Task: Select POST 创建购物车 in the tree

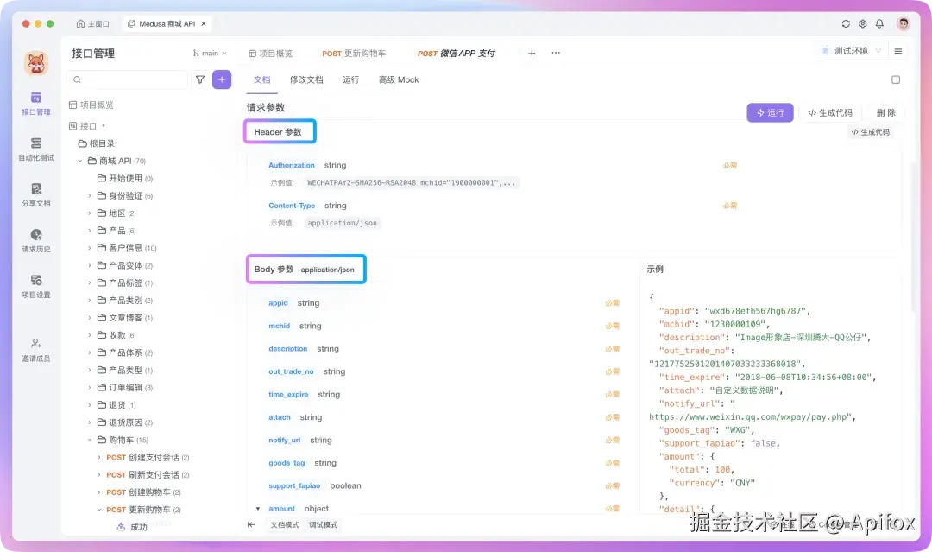Action: point(143,492)
